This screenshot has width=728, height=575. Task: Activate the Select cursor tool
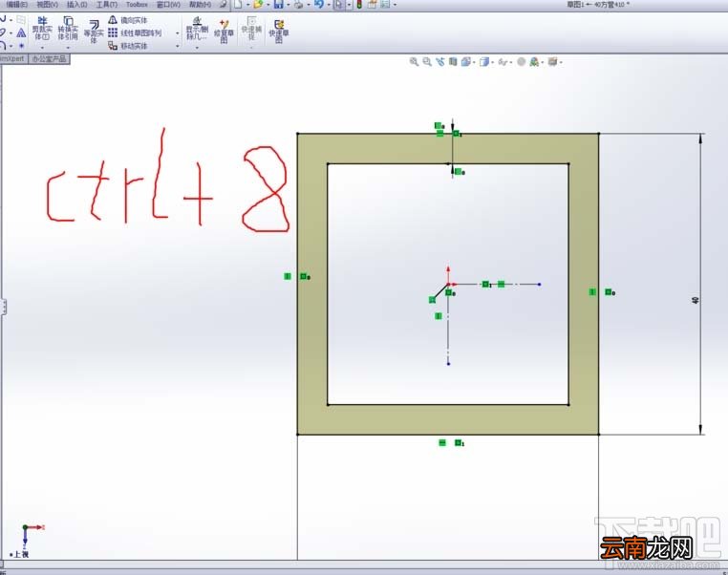(339, 4)
